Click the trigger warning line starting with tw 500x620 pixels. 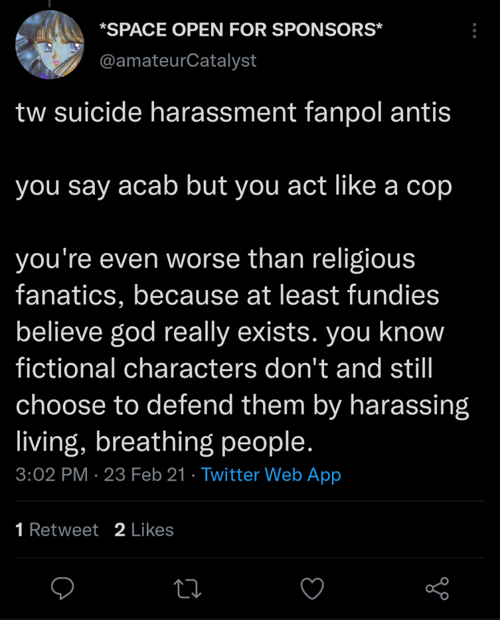click(233, 114)
